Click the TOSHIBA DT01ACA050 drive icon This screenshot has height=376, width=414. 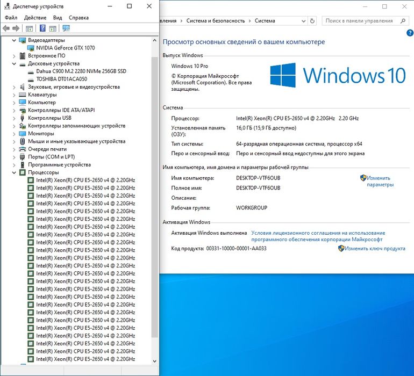pos(31,79)
